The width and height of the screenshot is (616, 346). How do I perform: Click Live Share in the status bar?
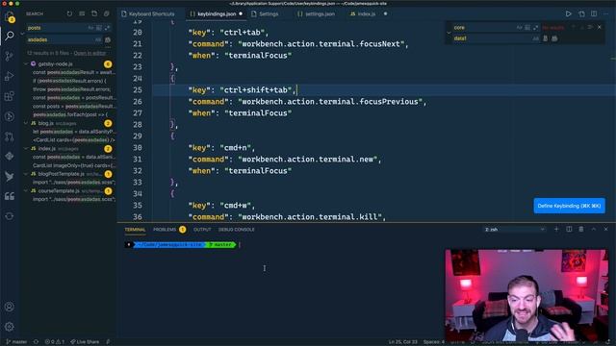pyautogui.click(x=85, y=342)
